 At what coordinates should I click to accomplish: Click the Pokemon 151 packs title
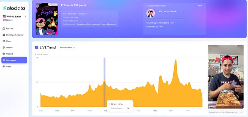74,5
